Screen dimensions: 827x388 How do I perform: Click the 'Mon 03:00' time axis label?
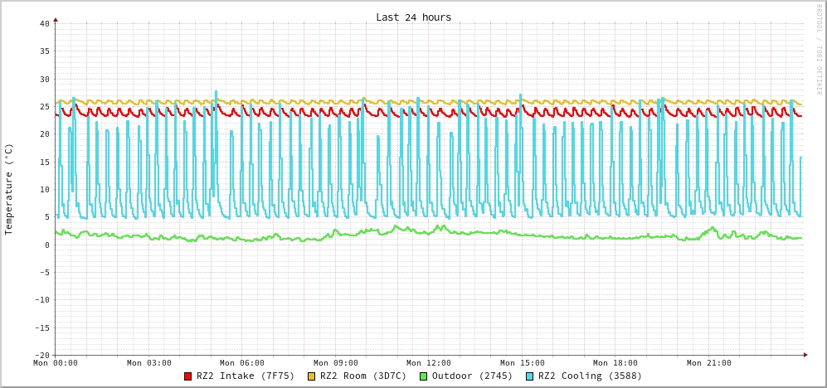[x=148, y=362]
